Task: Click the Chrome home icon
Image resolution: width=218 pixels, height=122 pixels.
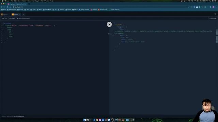Action: click(10, 7)
